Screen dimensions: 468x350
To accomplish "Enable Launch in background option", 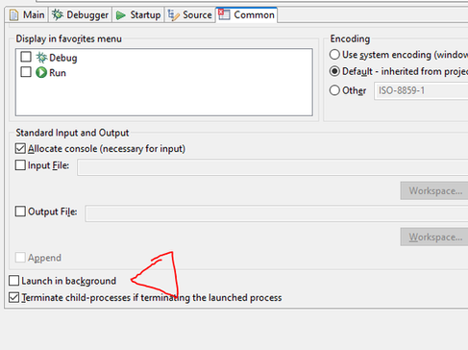I will pyautogui.click(x=14, y=281).
